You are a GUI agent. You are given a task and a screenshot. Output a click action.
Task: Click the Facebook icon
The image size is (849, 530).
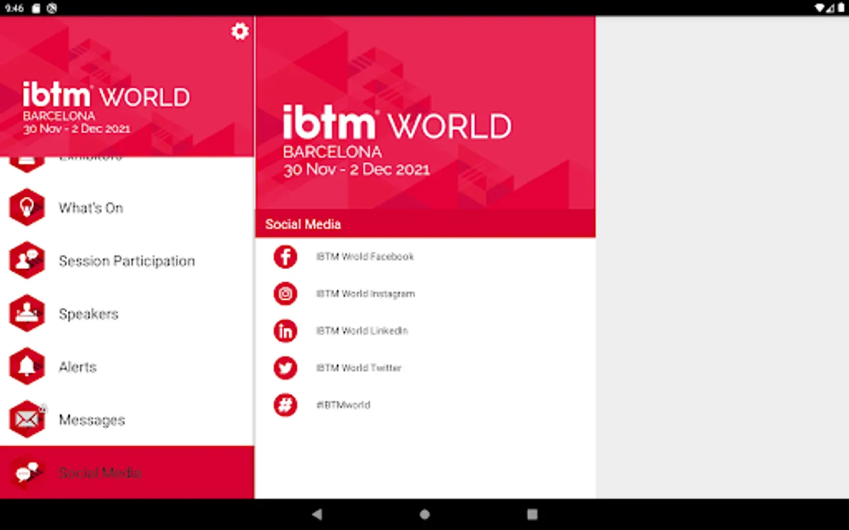pos(285,257)
